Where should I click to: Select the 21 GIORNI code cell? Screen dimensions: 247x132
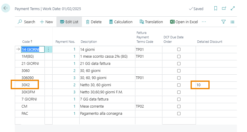pos(33,64)
